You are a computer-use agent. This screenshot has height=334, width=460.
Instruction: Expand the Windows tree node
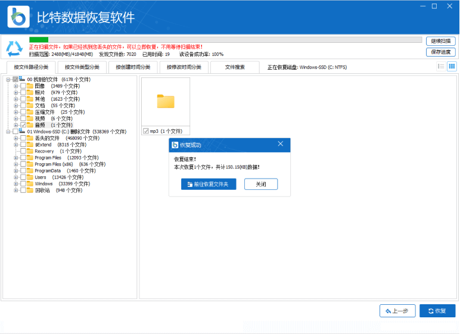coord(16,183)
